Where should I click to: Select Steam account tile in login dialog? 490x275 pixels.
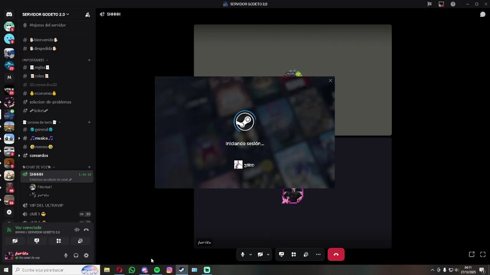point(245,165)
